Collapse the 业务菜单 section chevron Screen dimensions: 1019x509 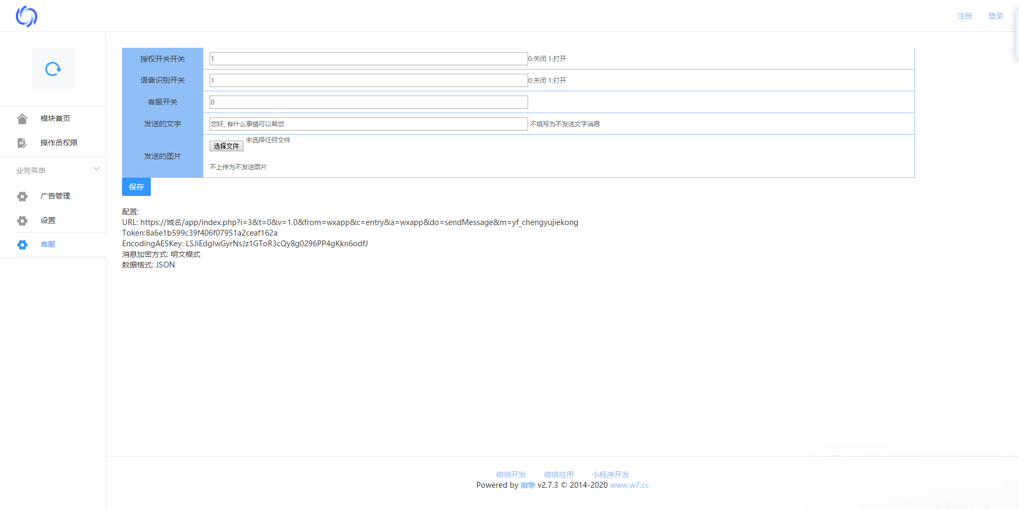pos(97,169)
